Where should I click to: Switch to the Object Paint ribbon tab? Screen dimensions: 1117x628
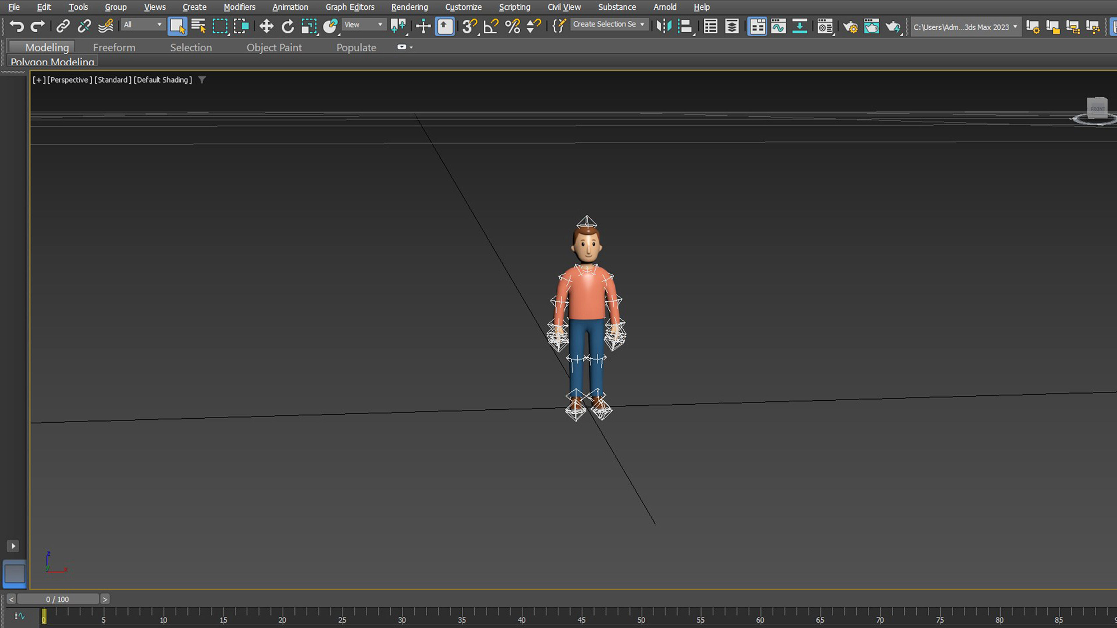click(274, 47)
